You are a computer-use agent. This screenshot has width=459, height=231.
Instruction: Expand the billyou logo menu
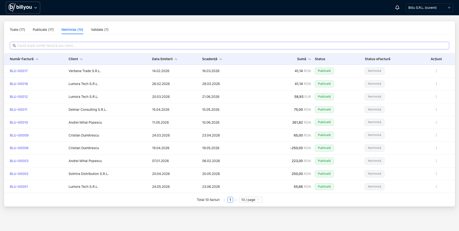[23, 8]
